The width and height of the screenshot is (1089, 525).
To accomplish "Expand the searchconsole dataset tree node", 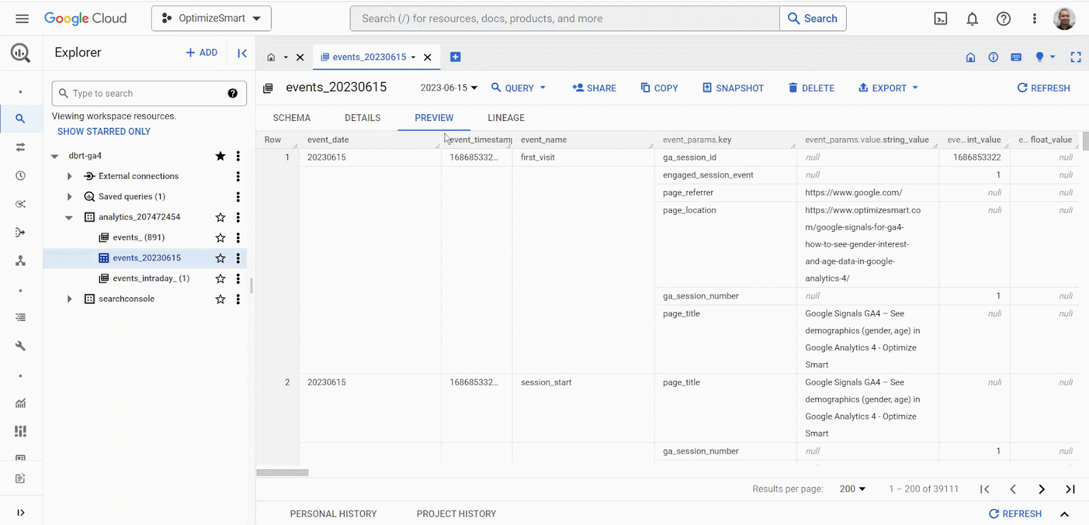I will pyautogui.click(x=69, y=299).
